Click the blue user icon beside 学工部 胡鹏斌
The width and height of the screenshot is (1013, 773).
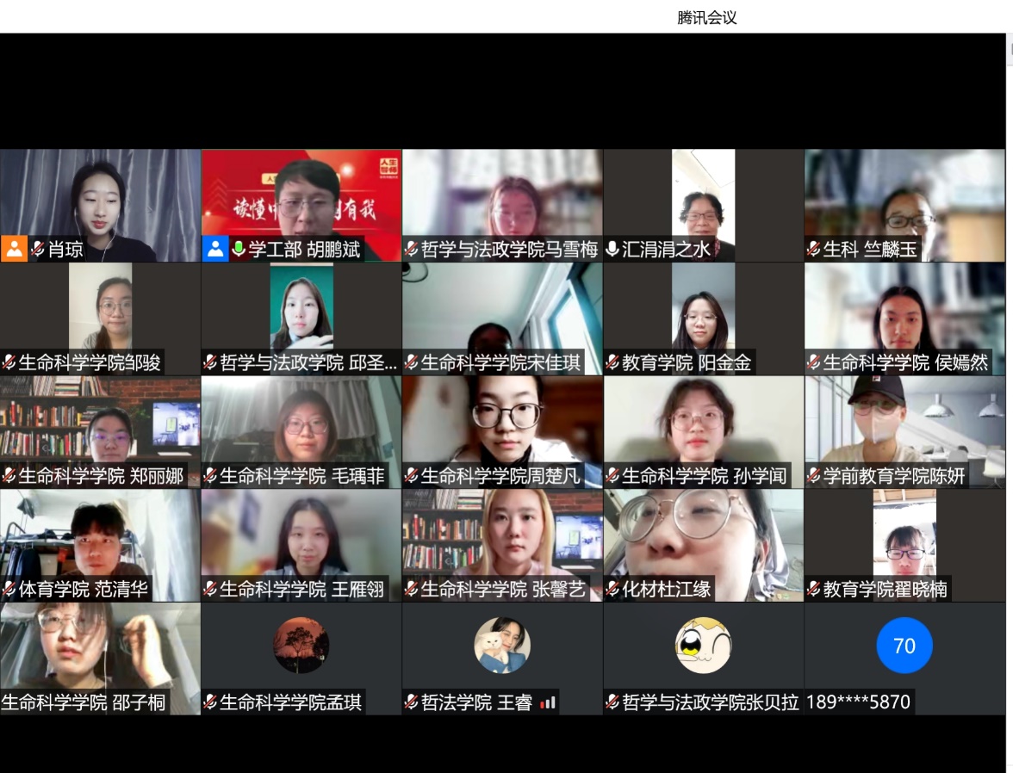(215, 249)
